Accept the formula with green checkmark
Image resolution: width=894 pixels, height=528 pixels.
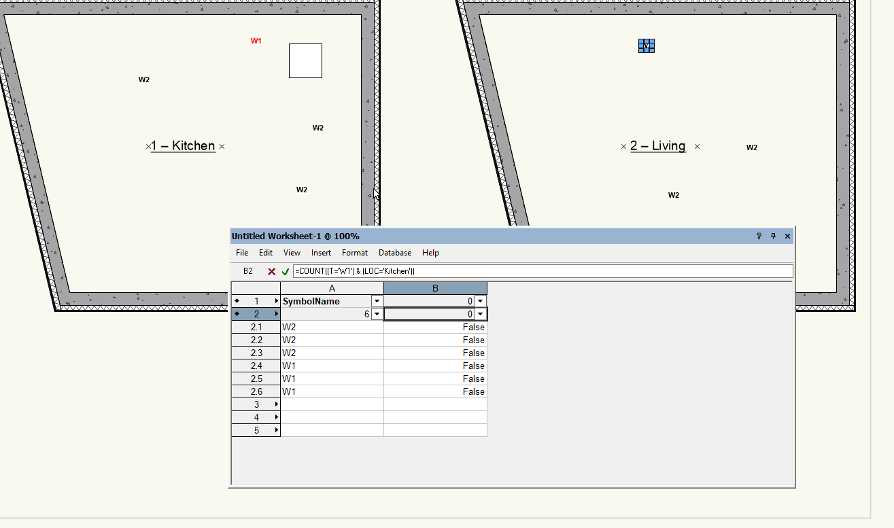click(x=286, y=271)
